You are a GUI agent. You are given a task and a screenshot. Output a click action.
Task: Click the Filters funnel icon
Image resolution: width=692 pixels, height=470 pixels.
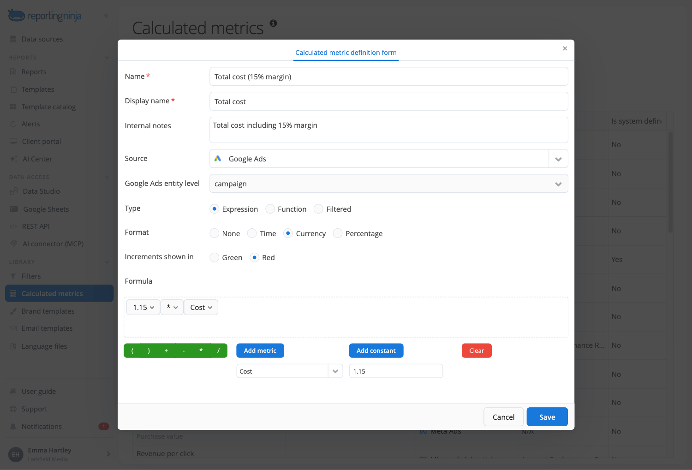click(13, 276)
